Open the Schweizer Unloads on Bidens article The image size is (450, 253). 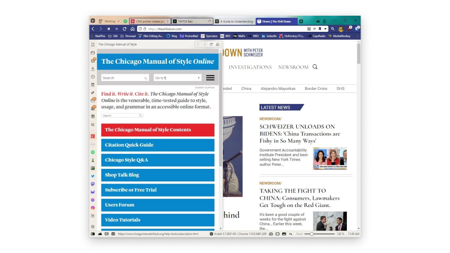[x=300, y=134]
